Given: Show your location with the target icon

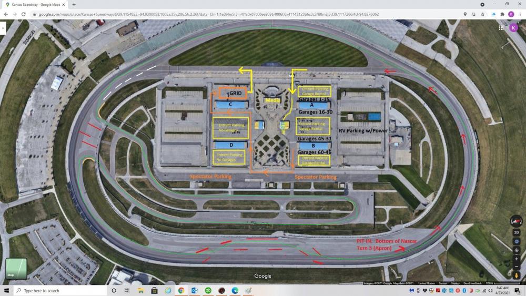Looking at the screenshot, I should 517,250.
